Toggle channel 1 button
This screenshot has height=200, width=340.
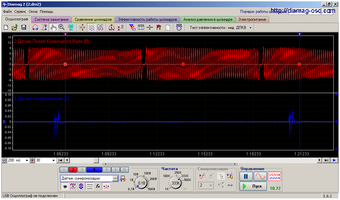[x=64, y=170]
